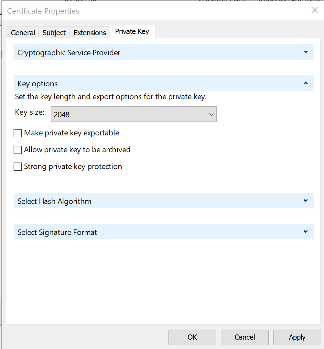
Task: Click the Cryptographic Service Provider heading text
Action: (x=69, y=53)
